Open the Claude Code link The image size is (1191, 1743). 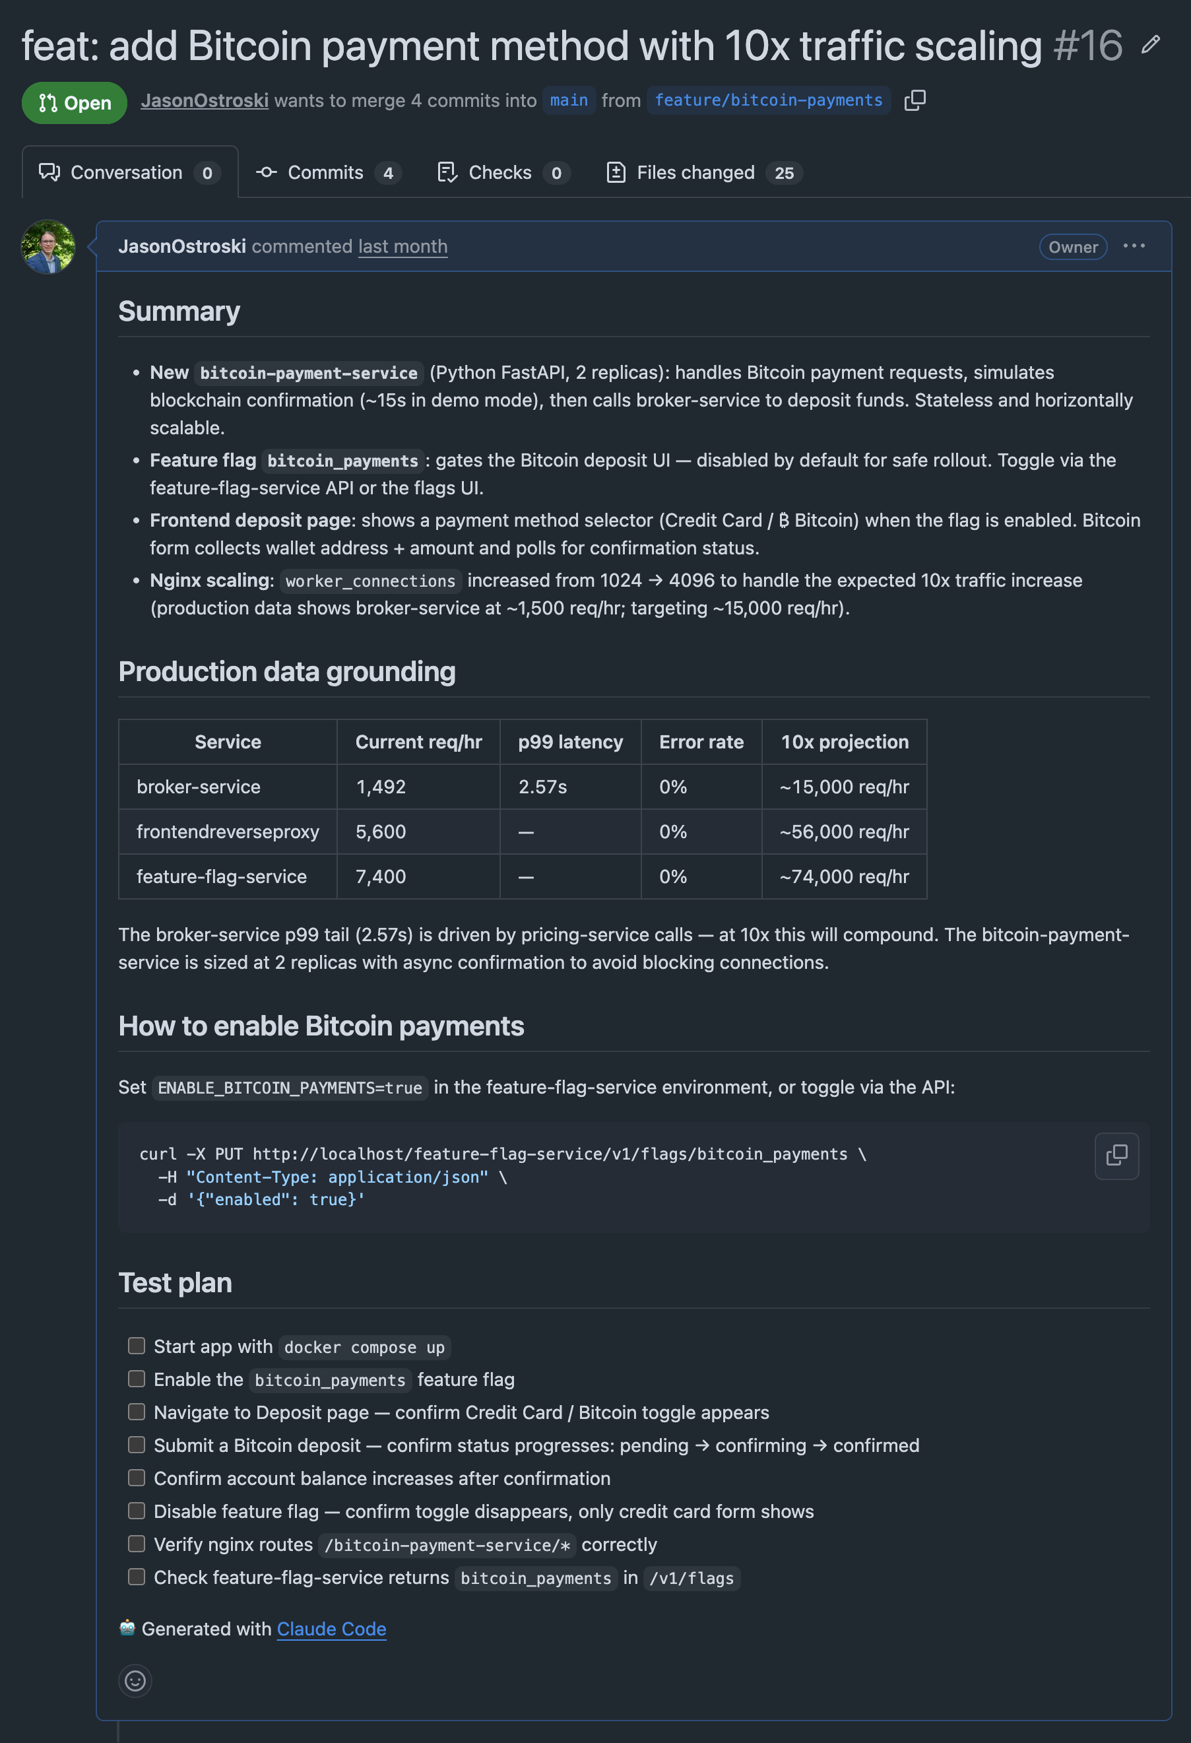click(331, 1629)
